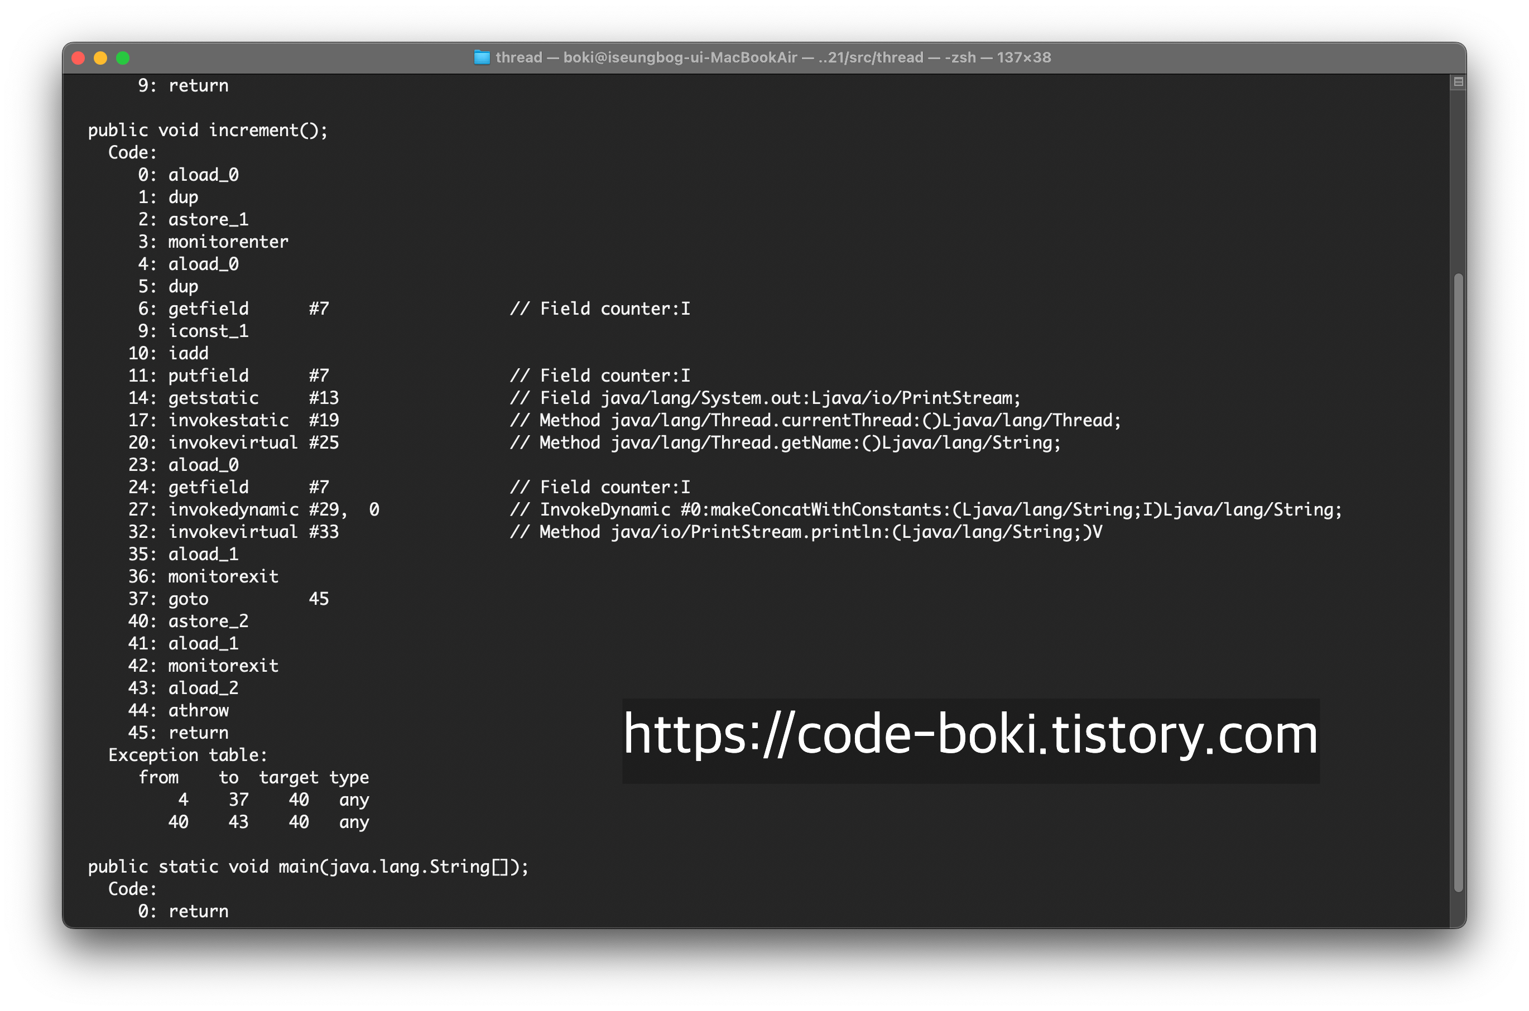Zoom the terminal window with green button
The height and width of the screenshot is (1011, 1529).
[x=123, y=58]
